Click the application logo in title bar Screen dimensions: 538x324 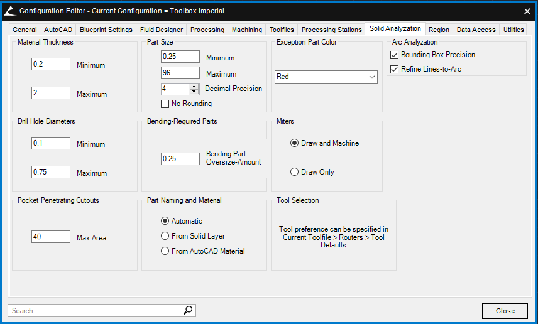pyautogui.click(x=9, y=11)
